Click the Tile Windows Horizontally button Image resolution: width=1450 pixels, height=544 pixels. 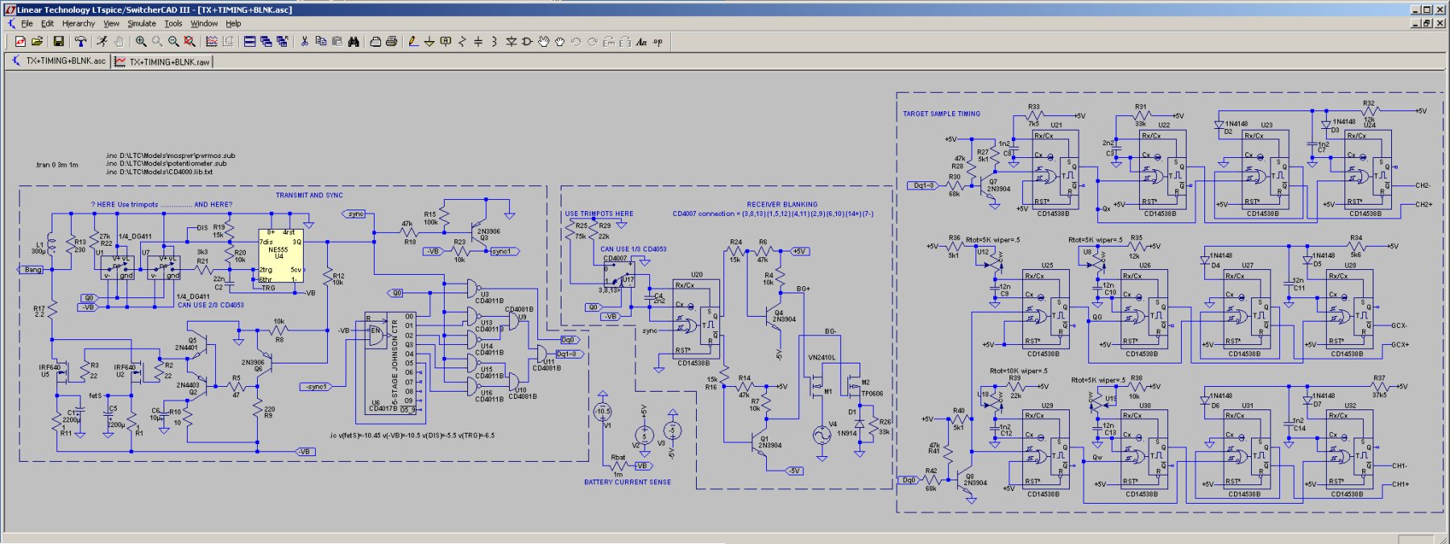[250, 41]
